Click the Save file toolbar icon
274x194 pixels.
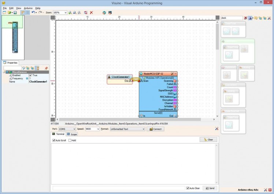pyautogui.click(x=15, y=12)
